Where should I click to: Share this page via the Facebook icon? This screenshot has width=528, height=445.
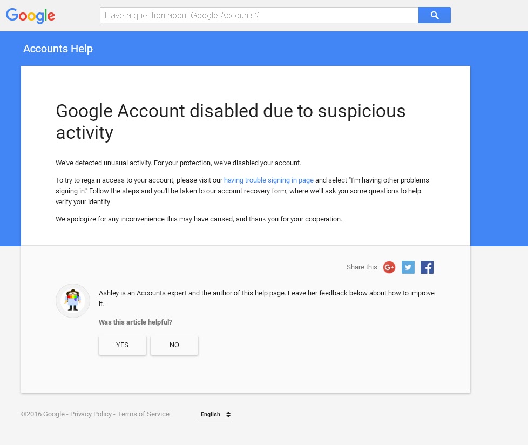tap(427, 267)
